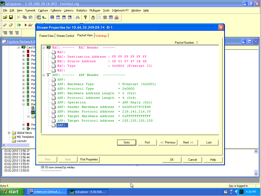Collapse the folder node under expanded port
Screen dimensions: 261x196
(28, 117)
